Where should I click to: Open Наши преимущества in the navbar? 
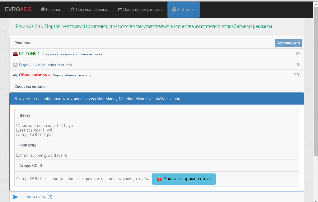pyautogui.click(x=143, y=10)
